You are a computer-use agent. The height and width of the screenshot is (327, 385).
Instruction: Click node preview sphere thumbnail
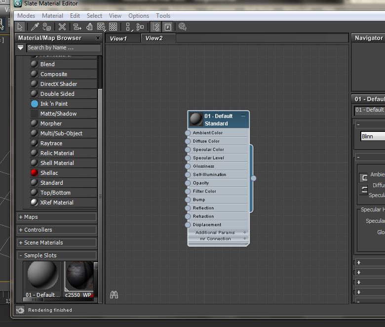pos(196,119)
